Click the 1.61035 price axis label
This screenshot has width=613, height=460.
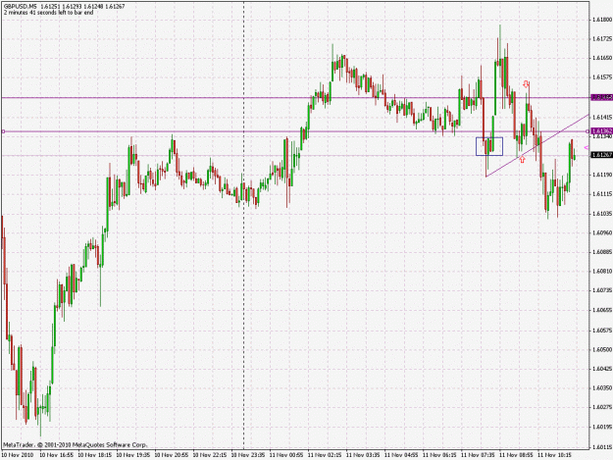pyautogui.click(x=602, y=214)
